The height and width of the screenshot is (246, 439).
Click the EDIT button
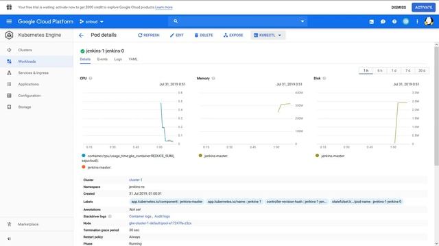click(x=177, y=35)
